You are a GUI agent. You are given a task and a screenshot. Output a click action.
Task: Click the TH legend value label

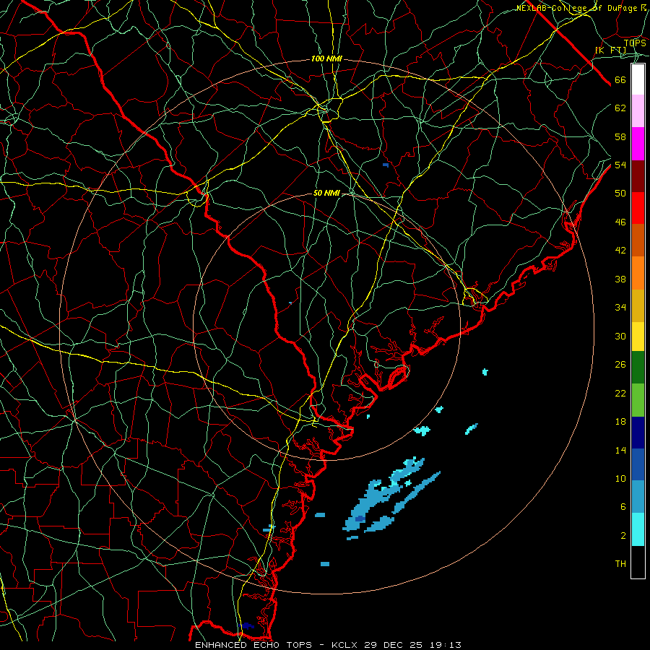620,564
